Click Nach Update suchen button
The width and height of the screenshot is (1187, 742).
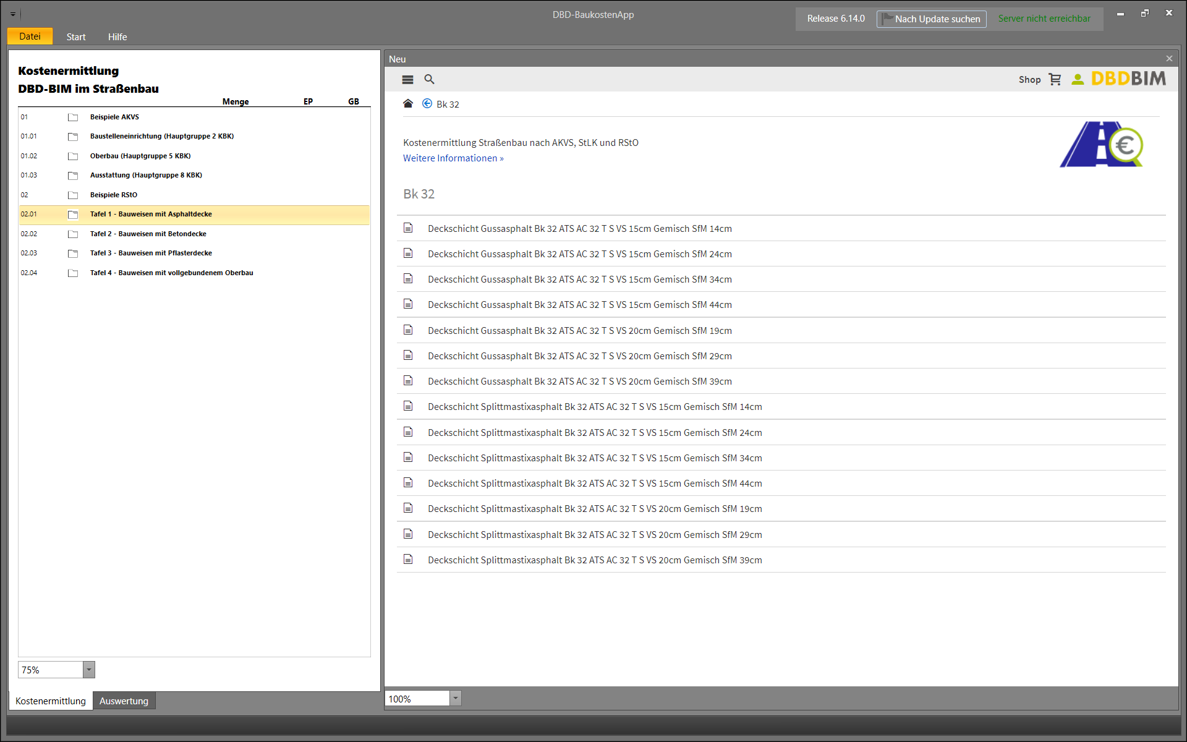[x=931, y=19]
